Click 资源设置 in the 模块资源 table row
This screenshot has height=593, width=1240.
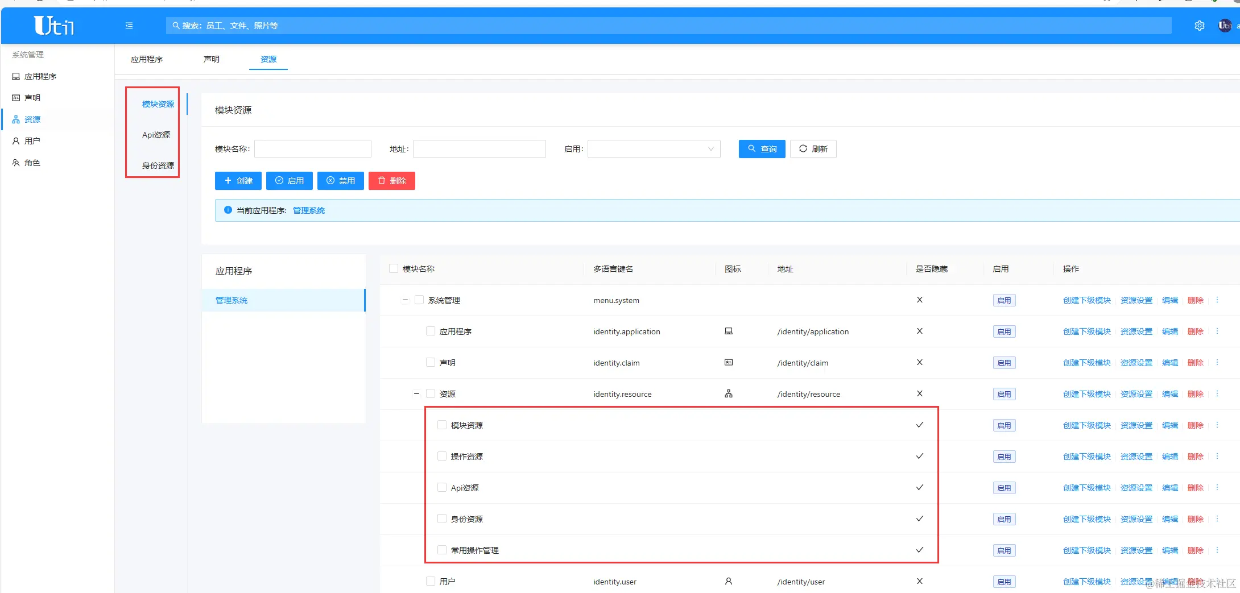pyautogui.click(x=1136, y=425)
